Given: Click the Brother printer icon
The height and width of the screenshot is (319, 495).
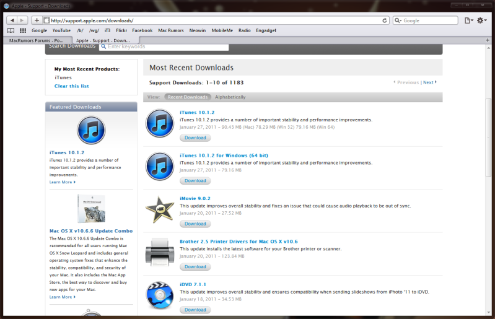Looking at the screenshot, I should [x=160, y=252].
